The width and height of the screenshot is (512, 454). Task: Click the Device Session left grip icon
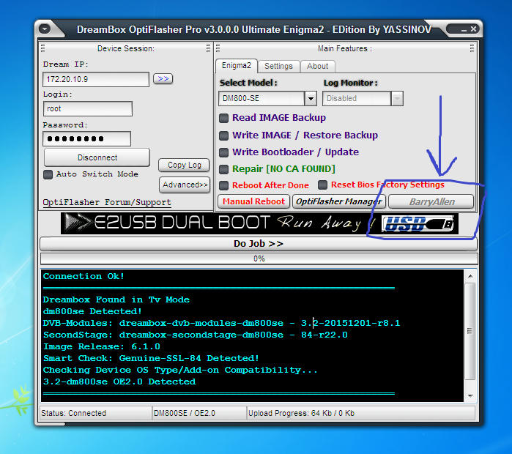tap(42, 48)
